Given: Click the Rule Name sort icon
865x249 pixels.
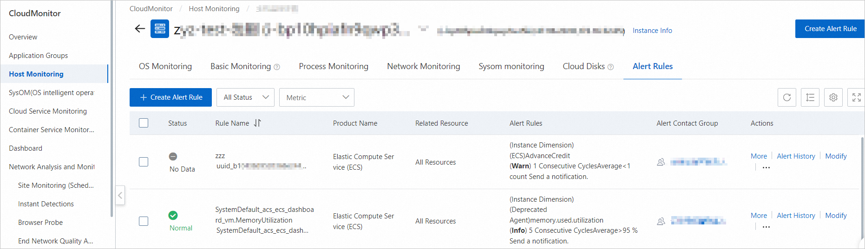Looking at the screenshot, I should point(257,123).
